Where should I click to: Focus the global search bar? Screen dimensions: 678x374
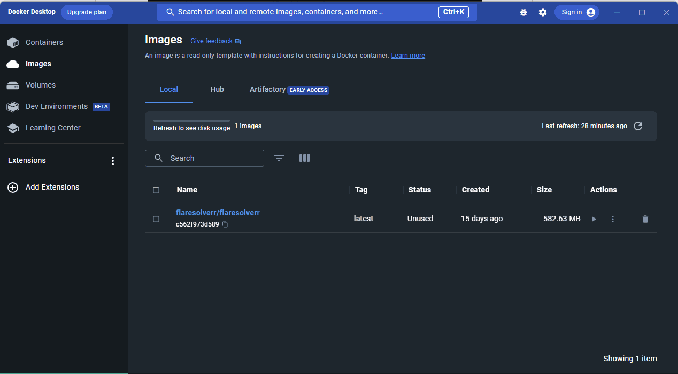317,12
